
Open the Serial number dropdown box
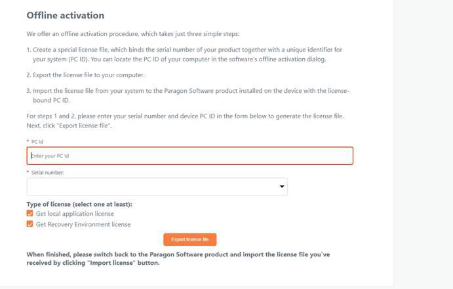pyautogui.click(x=157, y=187)
